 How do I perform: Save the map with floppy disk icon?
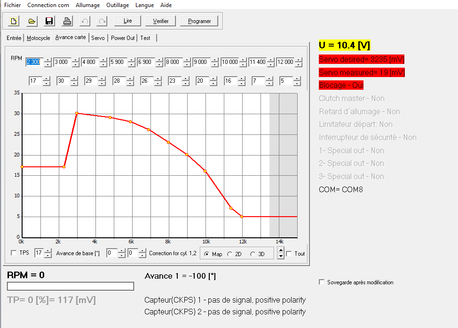point(49,21)
